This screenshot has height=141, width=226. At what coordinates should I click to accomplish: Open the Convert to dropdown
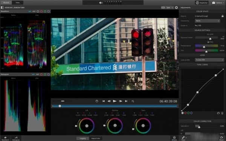pos(207,21)
